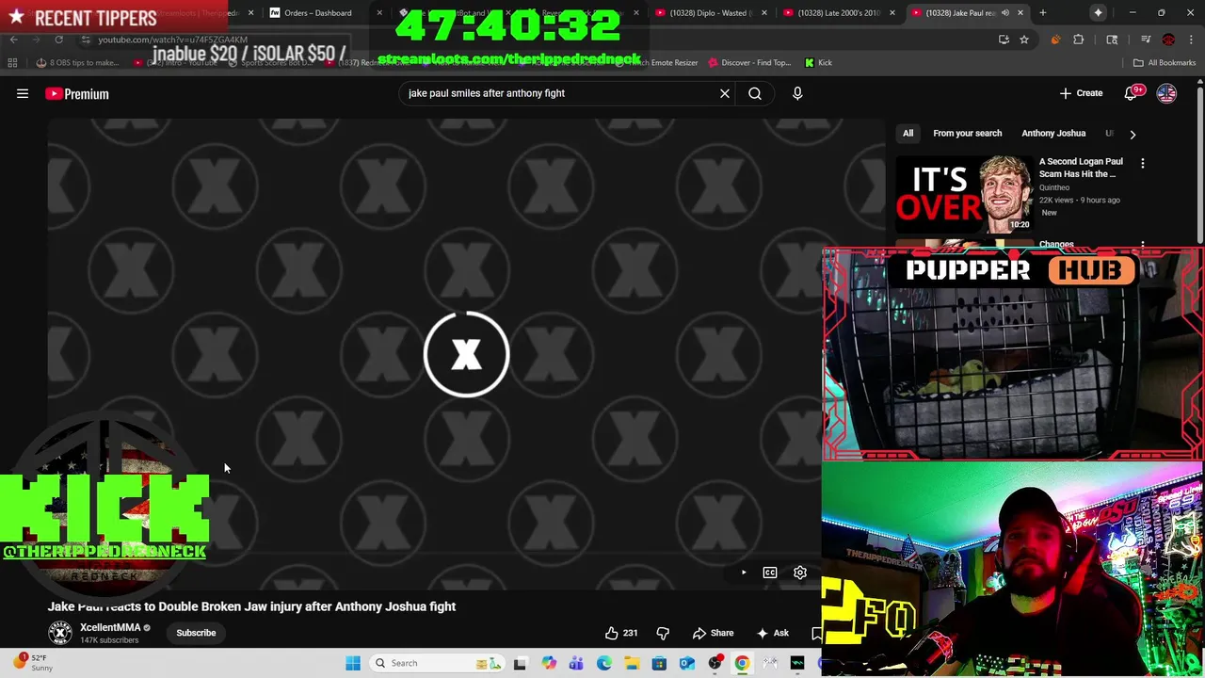Submit search with magnifier icon
Image resolution: width=1205 pixels, height=678 pixels.
pos(755,93)
